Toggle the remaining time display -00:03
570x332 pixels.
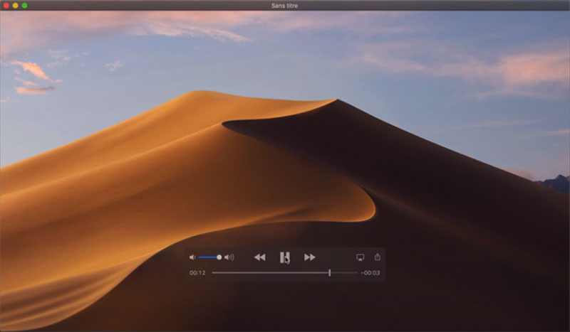(370, 273)
